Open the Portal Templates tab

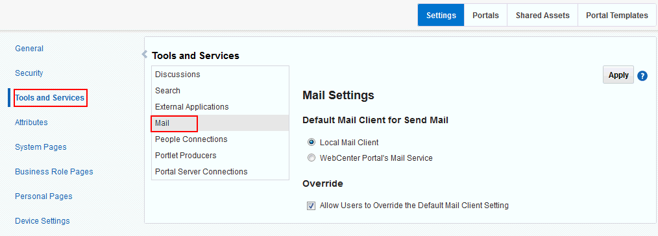[x=617, y=16]
